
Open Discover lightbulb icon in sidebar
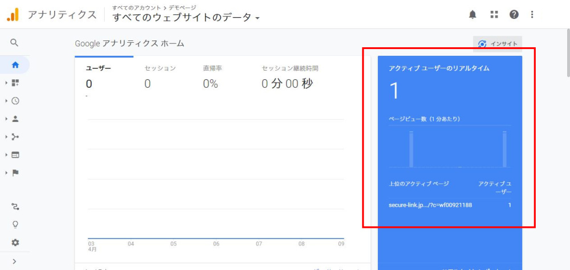point(15,225)
